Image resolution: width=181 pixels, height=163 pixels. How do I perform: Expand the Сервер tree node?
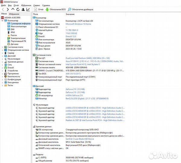2,53
